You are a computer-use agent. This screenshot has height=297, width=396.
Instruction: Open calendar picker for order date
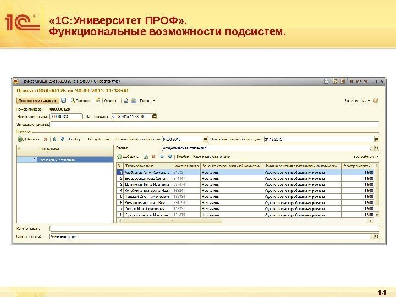[x=154, y=117]
